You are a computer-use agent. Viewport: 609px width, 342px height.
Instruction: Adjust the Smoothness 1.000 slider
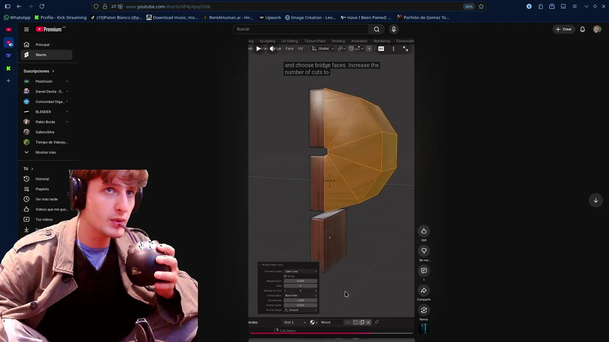tap(301, 300)
